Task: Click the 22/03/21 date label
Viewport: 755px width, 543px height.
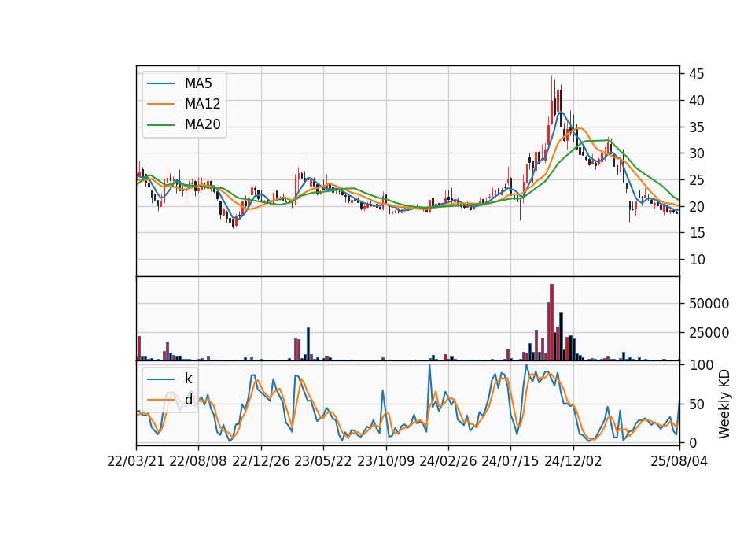Action: [x=136, y=461]
